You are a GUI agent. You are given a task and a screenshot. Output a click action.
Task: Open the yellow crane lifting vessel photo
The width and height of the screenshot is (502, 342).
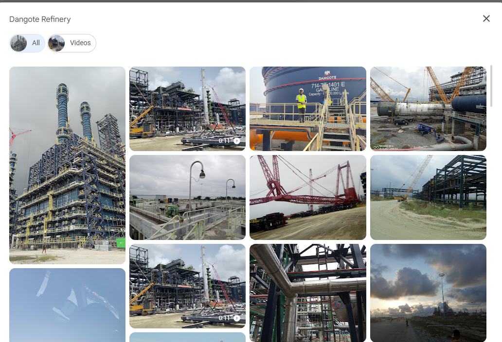point(428,109)
